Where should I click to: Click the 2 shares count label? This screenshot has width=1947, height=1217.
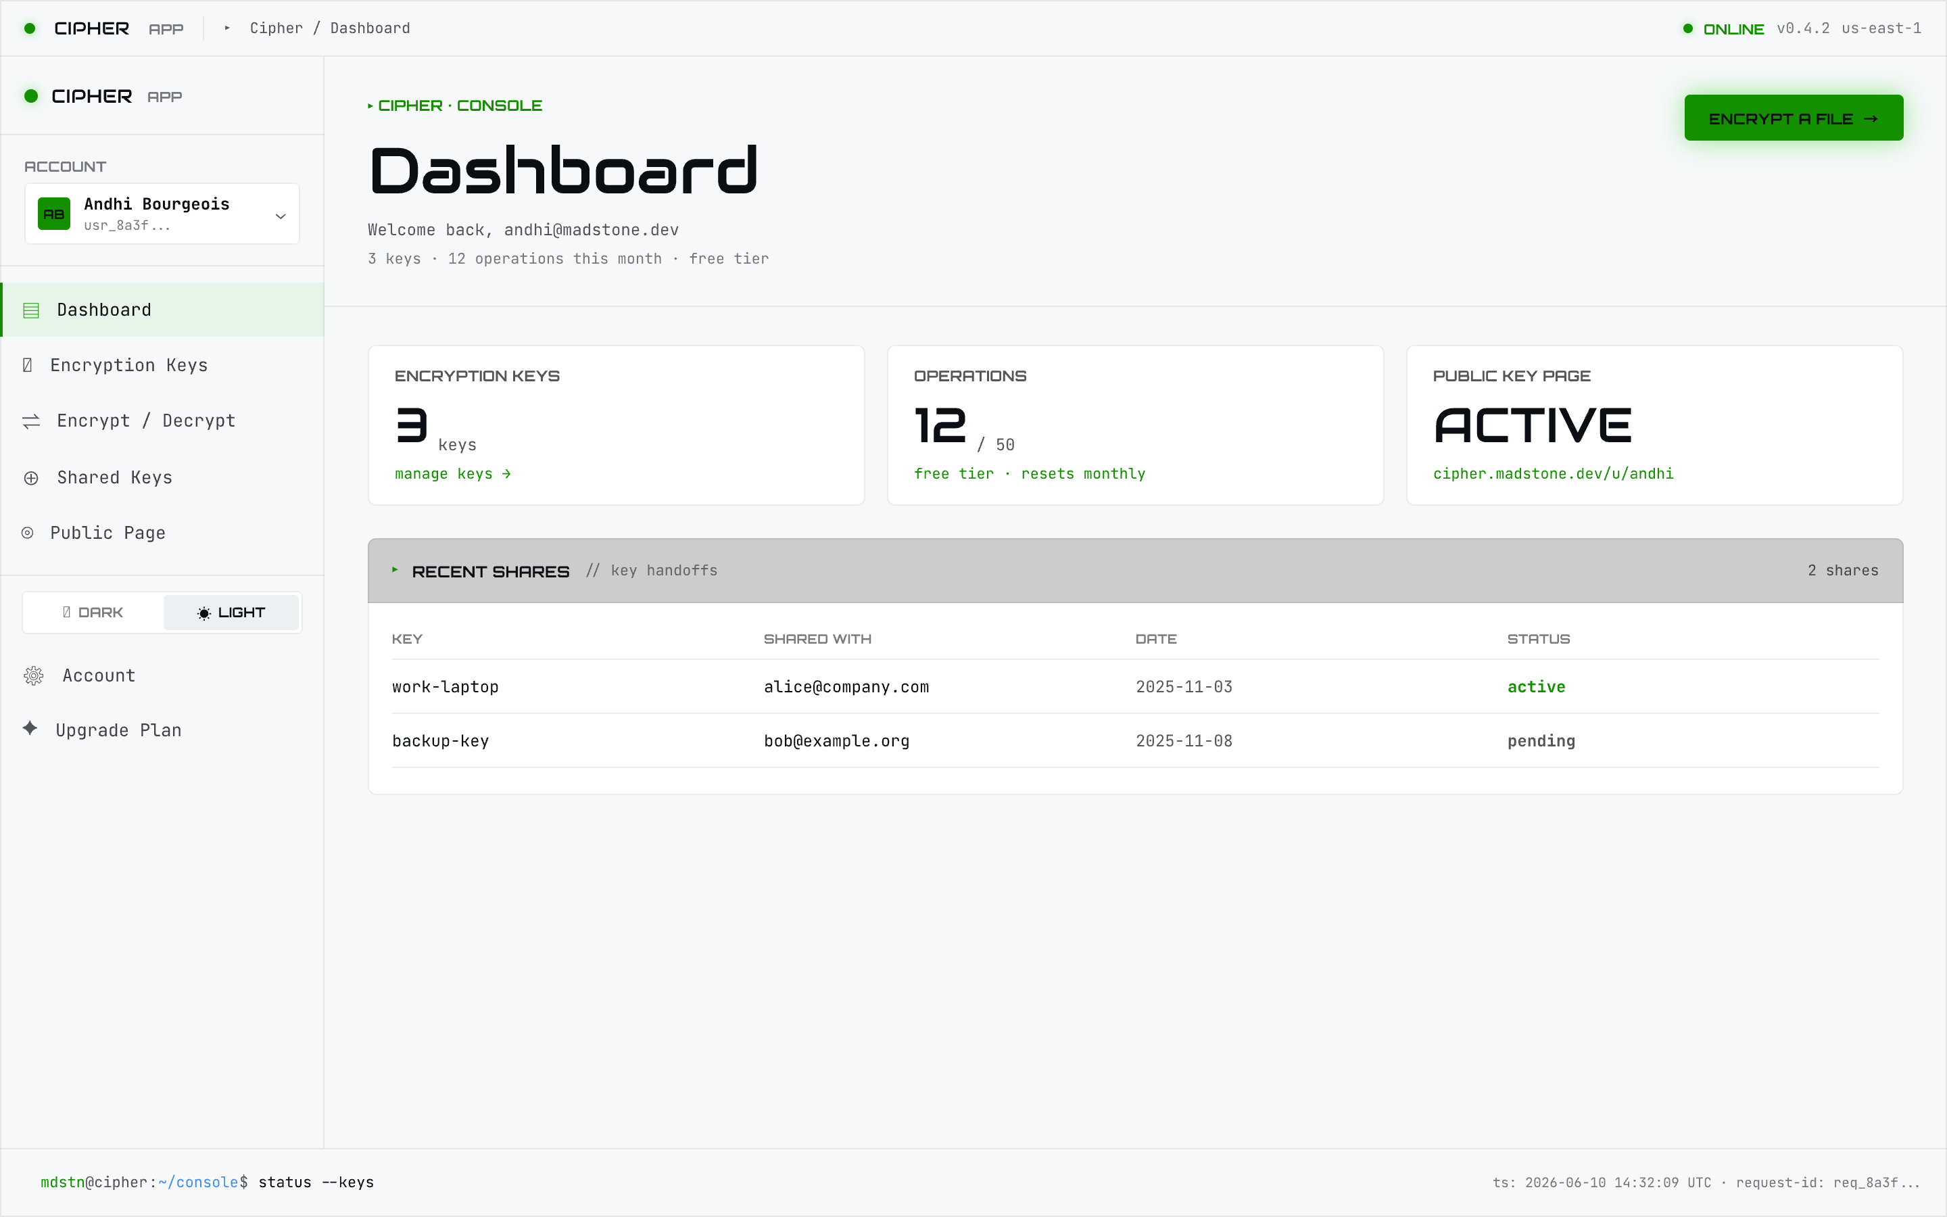1842,571
